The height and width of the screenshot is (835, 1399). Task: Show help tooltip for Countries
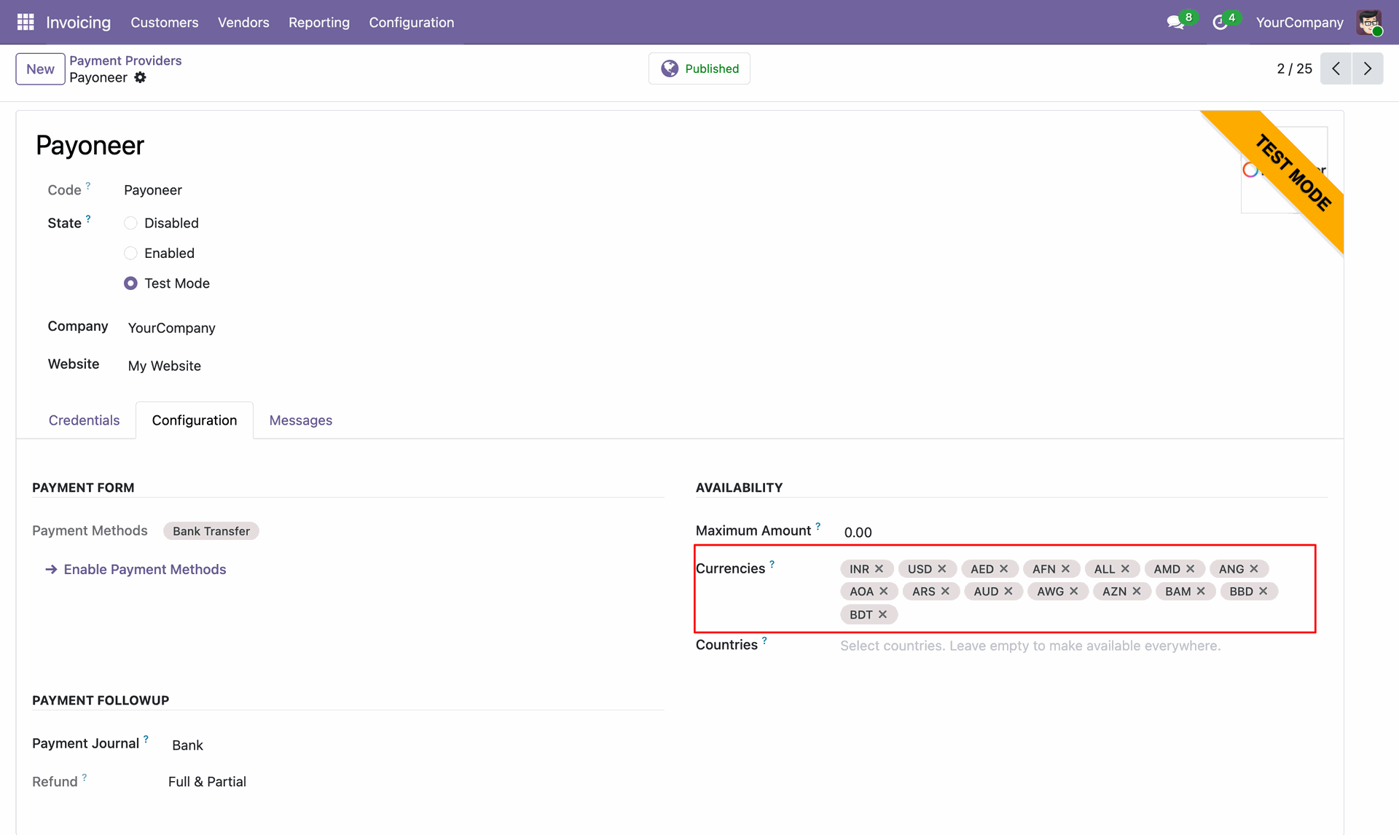click(x=764, y=640)
